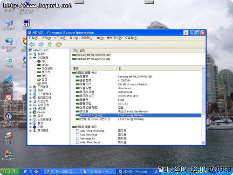
Task: Open Internet Explorer desktop icon
Action: 9,82
